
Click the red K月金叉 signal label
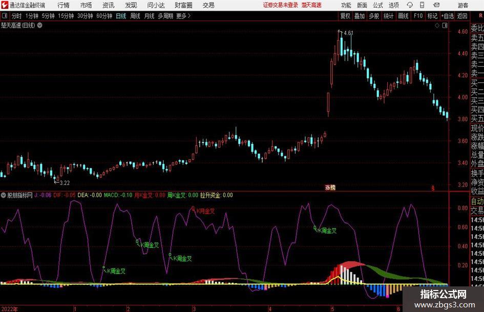pos(205,211)
